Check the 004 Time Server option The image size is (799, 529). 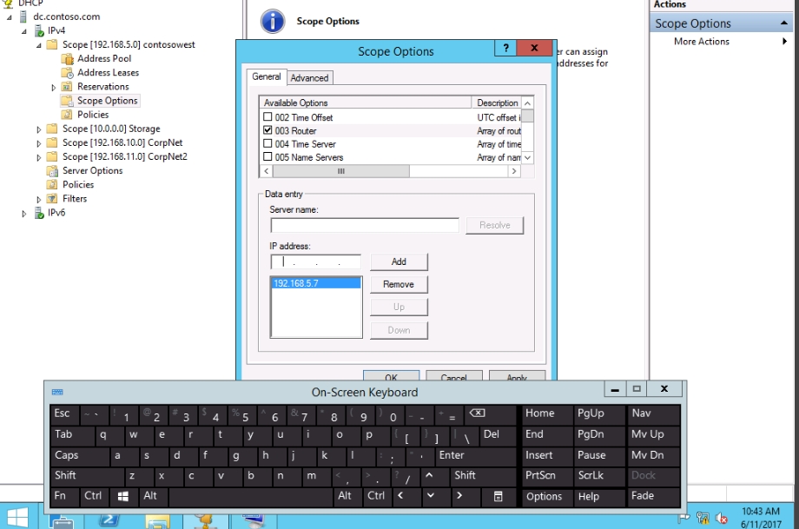[x=267, y=144]
